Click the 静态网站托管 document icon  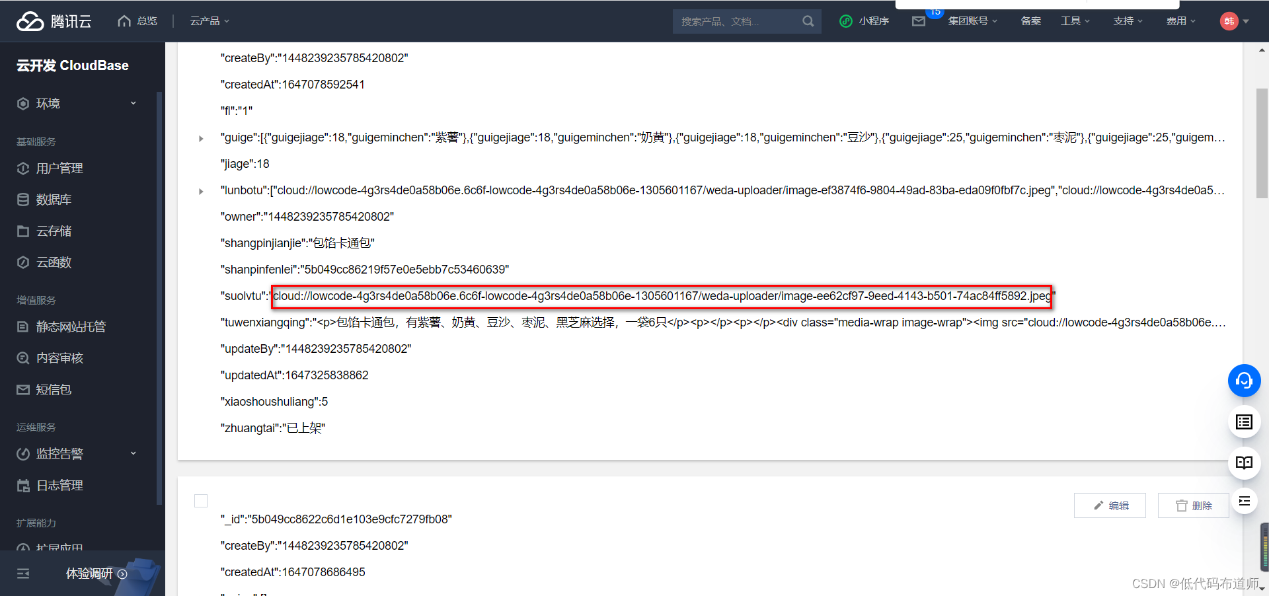[23, 326]
